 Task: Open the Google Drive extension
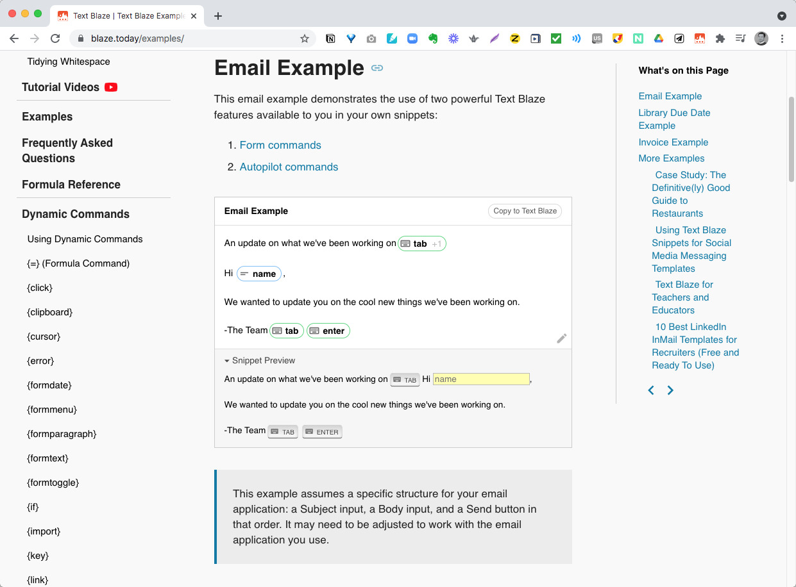click(x=659, y=38)
